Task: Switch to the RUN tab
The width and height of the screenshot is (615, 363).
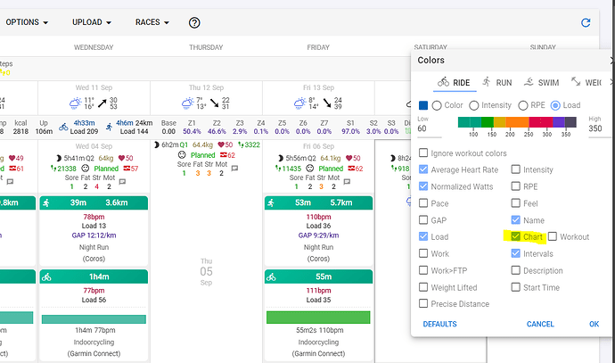Action: 497,82
